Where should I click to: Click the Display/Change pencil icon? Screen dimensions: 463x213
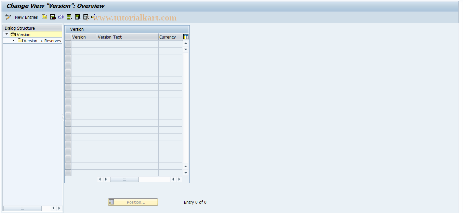click(8, 17)
